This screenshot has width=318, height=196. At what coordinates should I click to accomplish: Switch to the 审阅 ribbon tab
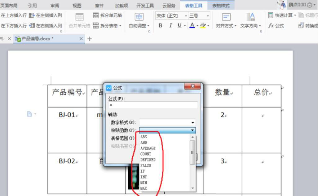pos(55,6)
